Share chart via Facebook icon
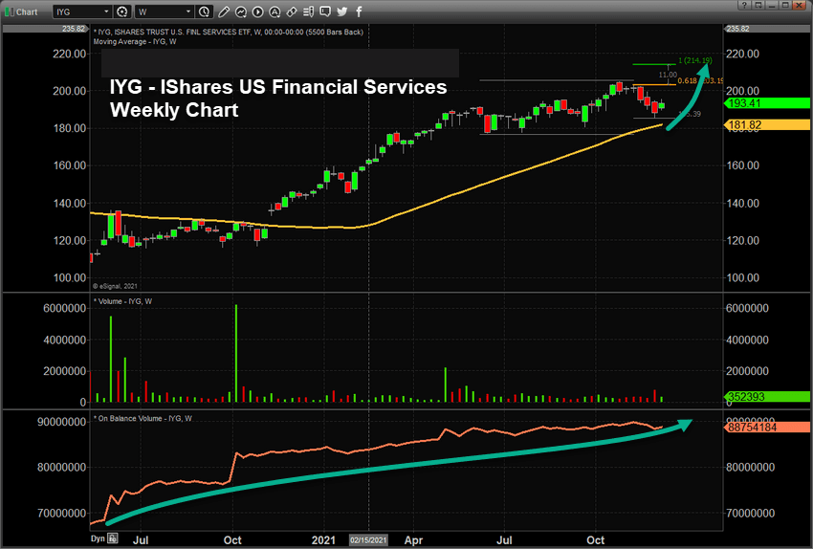Viewport: 813px width, 549px height. tap(359, 11)
